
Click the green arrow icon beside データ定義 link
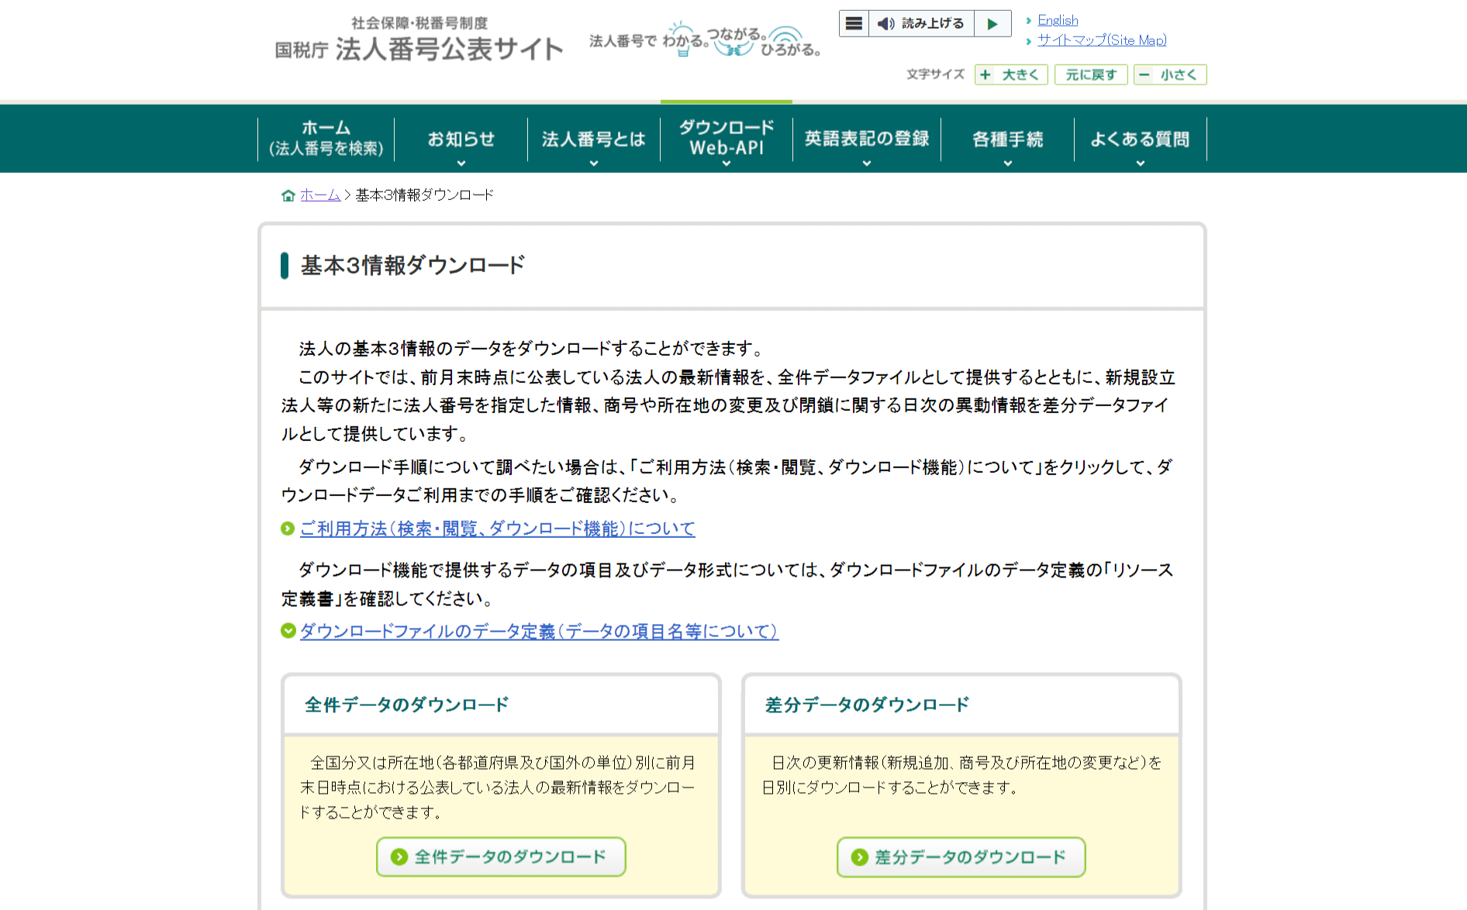click(x=288, y=631)
